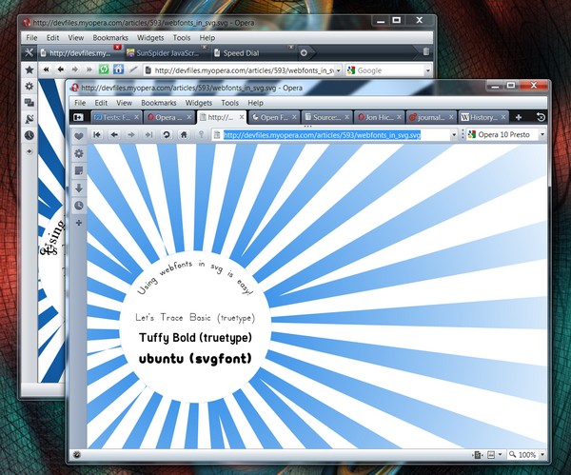The height and width of the screenshot is (475, 571).
Task: Switch to the 'Source:...' tab
Action: pos(326,117)
